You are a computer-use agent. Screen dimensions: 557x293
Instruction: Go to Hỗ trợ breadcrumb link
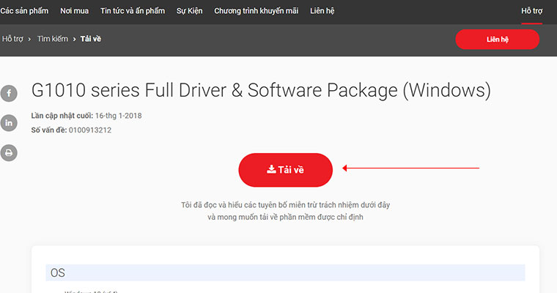point(12,39)
